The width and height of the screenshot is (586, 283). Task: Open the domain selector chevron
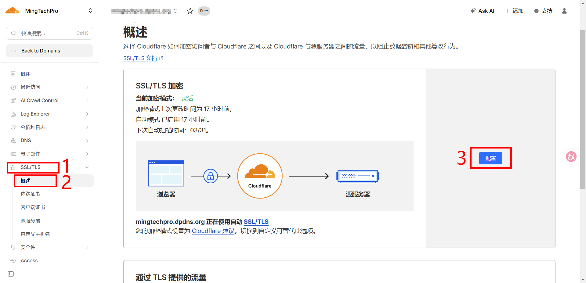pos(175,11)
